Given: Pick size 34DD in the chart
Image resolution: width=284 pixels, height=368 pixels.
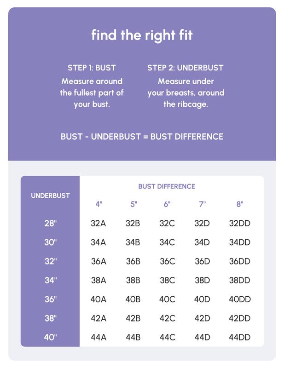Looking at the screenshot, I should (x=239, y=242).
